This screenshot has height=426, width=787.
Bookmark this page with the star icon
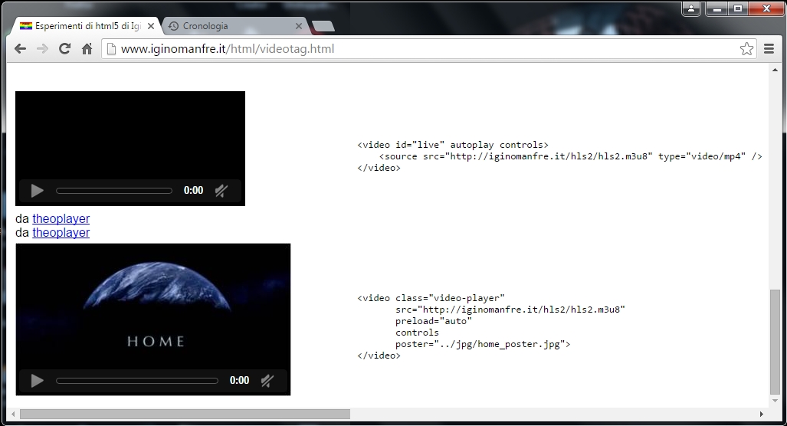coord(746,49)
